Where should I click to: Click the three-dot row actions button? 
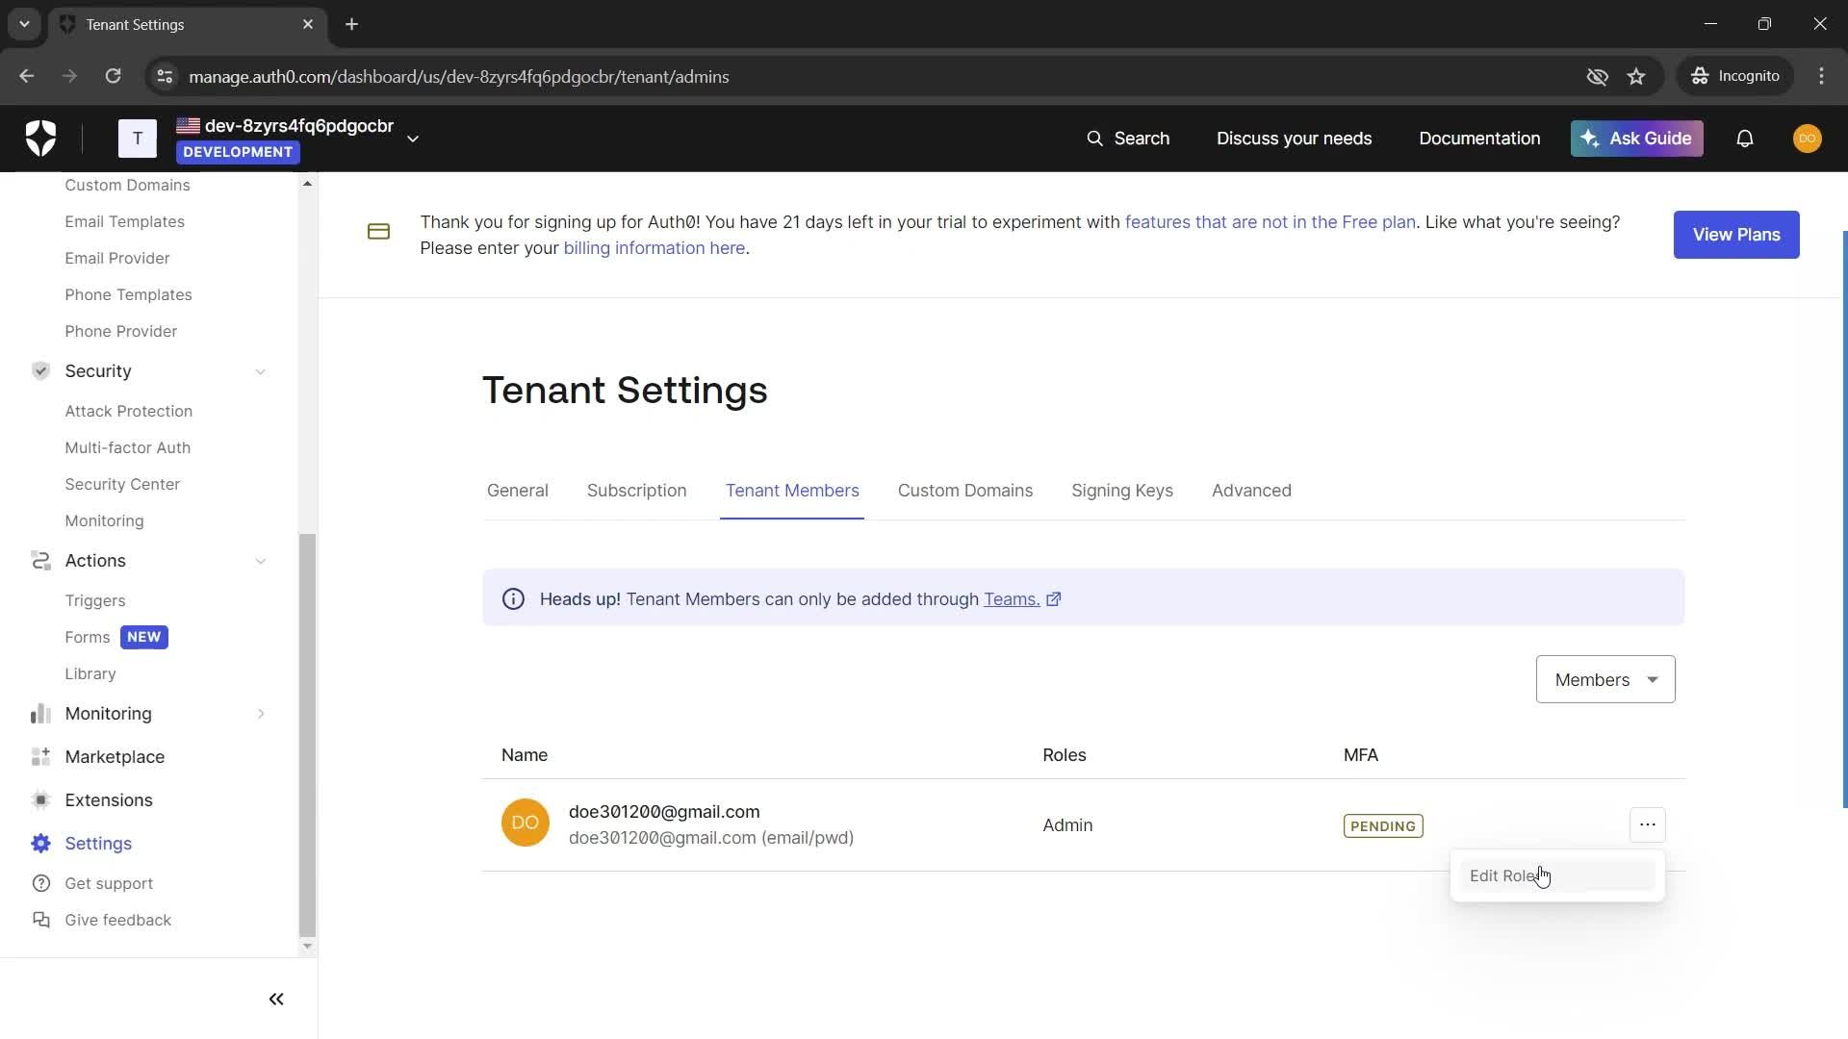[x=1647, y=824]
